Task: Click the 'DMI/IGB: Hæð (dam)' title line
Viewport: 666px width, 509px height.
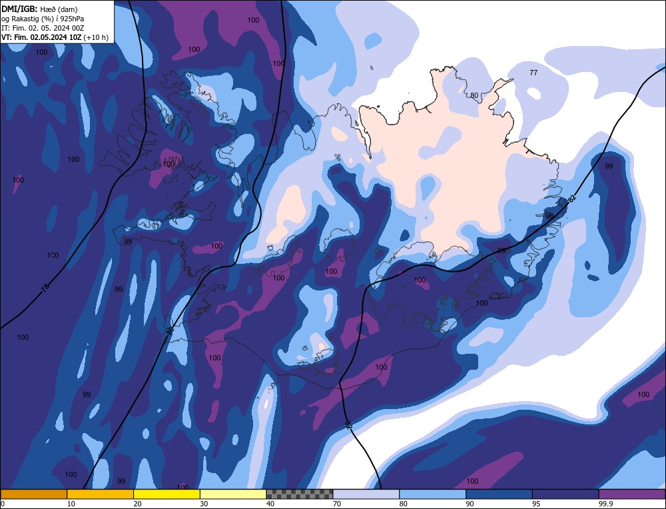Action: coord(39,9)
